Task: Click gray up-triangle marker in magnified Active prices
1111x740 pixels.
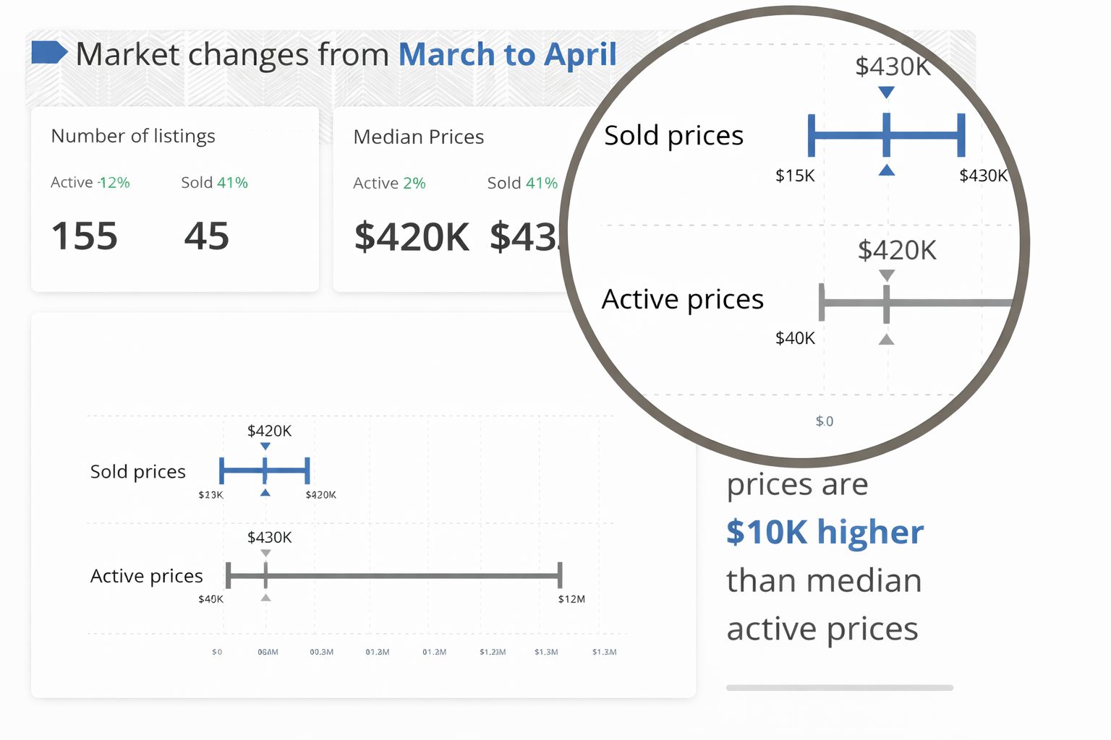Action: [x=886, y=339]
